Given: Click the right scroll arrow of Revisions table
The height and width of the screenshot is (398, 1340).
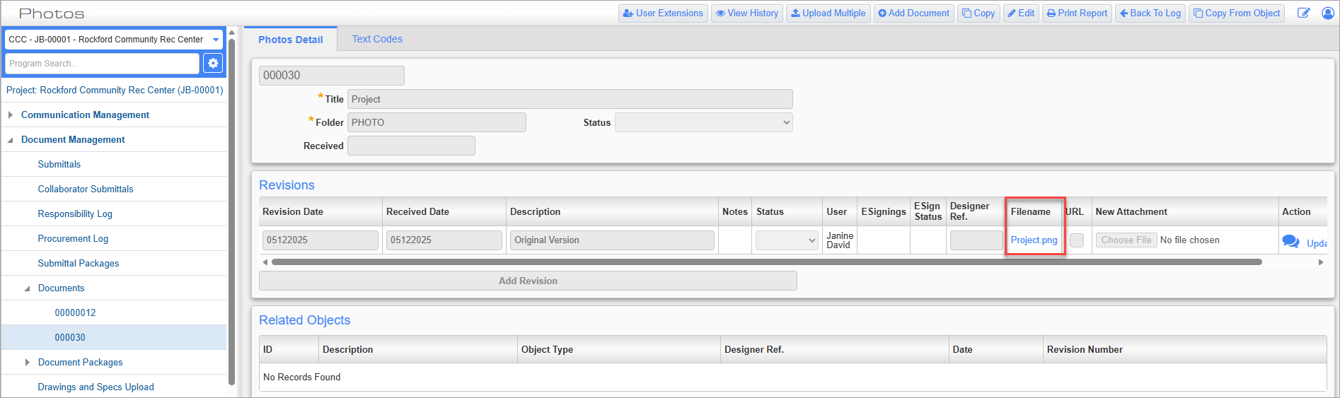Looking at the screenshot, I should click(1320, 262).
